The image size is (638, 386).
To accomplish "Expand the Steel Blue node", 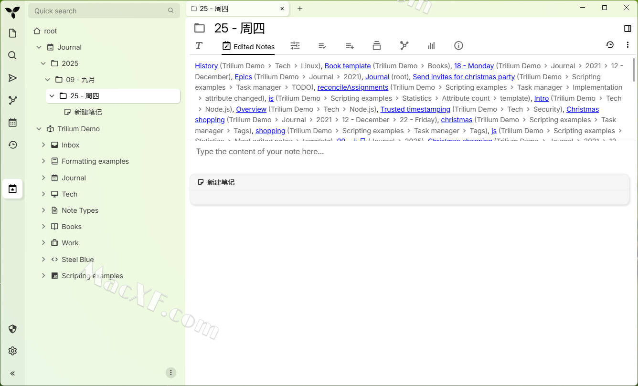I will pos(43,260).
